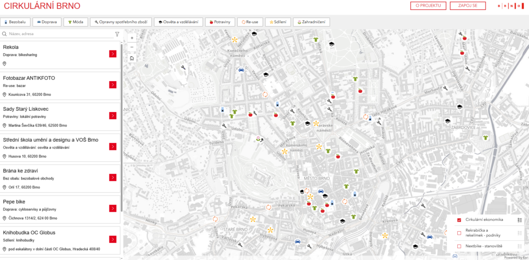Click the blue car marker near Veveří
Viewport: 529px width, 260px height.
(241, 69)
